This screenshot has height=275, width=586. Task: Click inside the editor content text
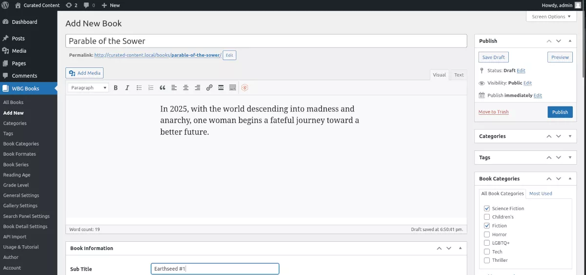coord(259,120)
